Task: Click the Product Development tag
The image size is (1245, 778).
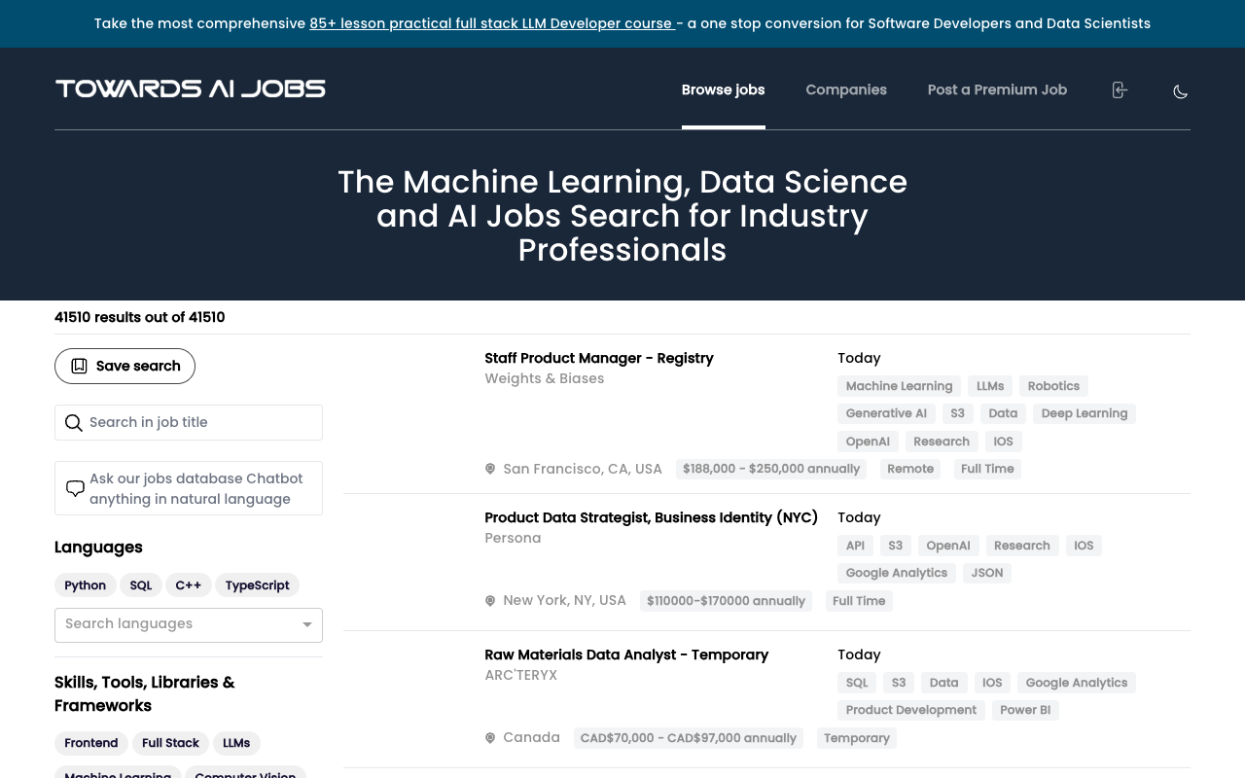Action: [x=911, y=710]
